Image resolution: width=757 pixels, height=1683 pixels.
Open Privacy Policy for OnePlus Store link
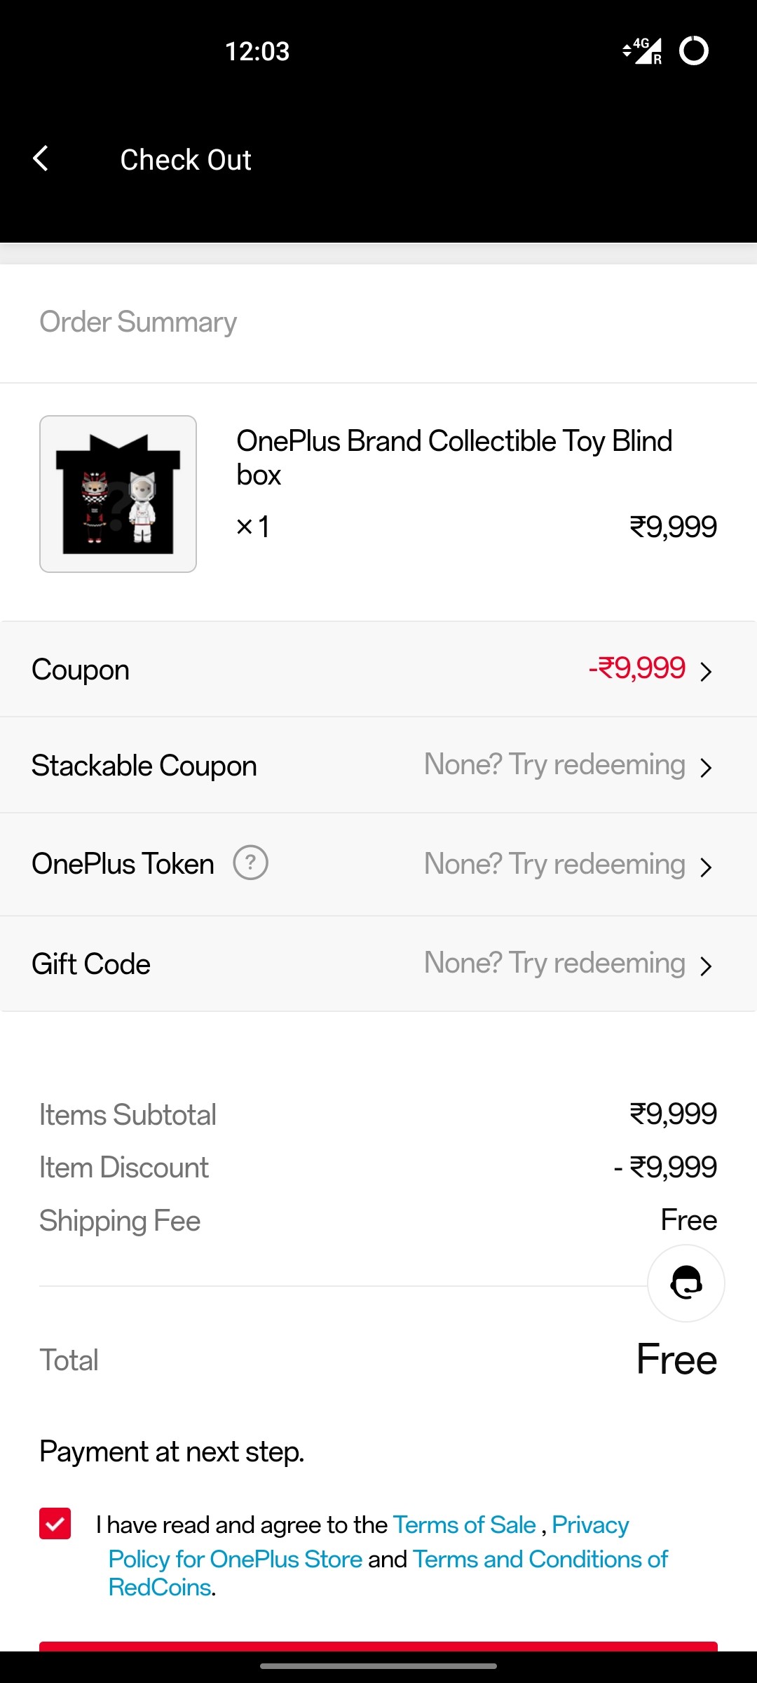(234, 1559)
